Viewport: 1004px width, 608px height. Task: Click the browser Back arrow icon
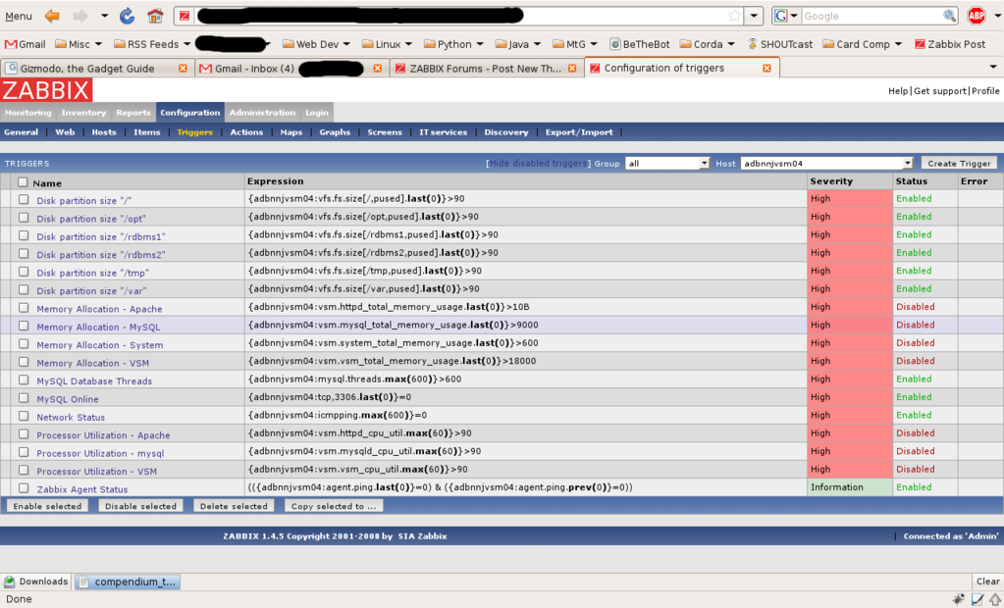(x=52, y=16)
